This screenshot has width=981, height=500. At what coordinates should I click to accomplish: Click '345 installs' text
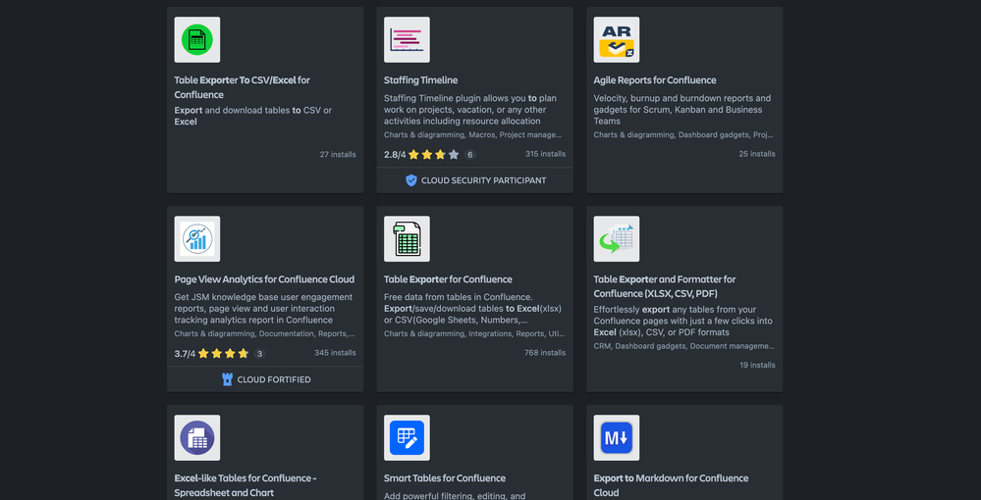pos(335,353)
